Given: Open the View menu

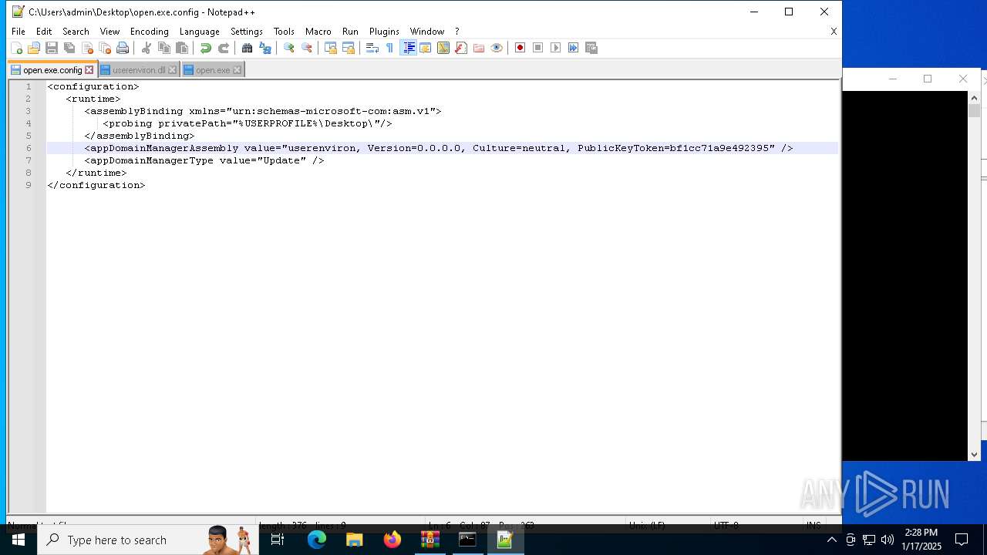Looking at the screenshot, I should coord(109,32).
